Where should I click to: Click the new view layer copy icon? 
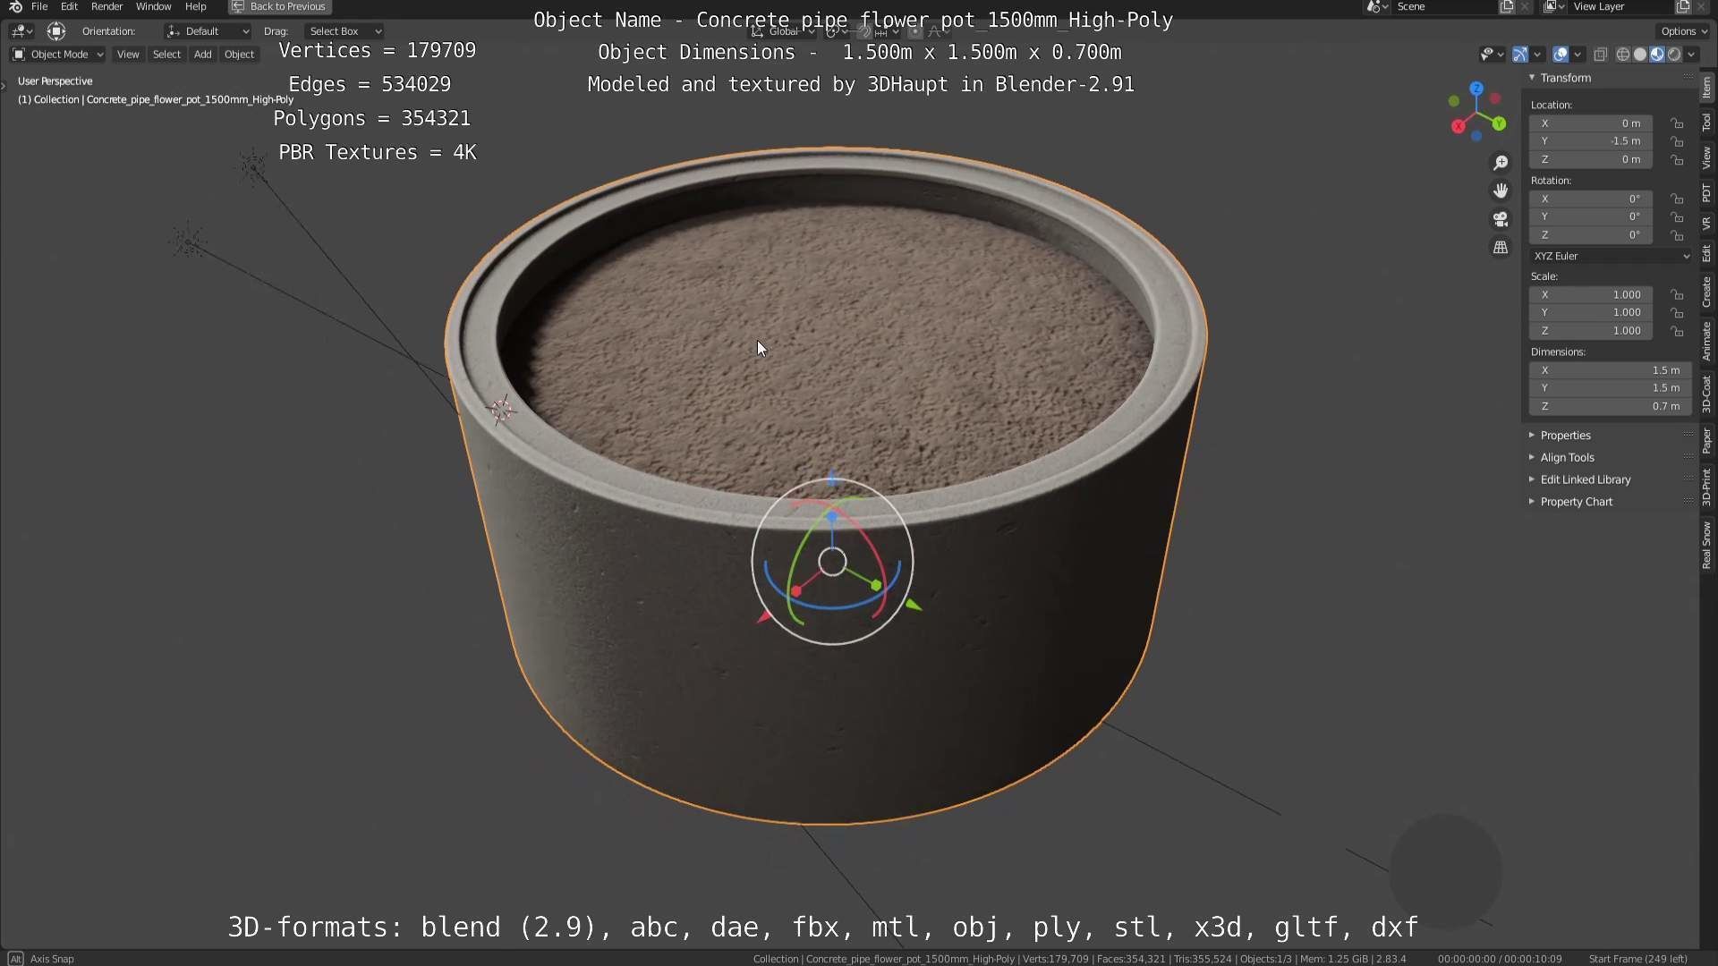1682,6
